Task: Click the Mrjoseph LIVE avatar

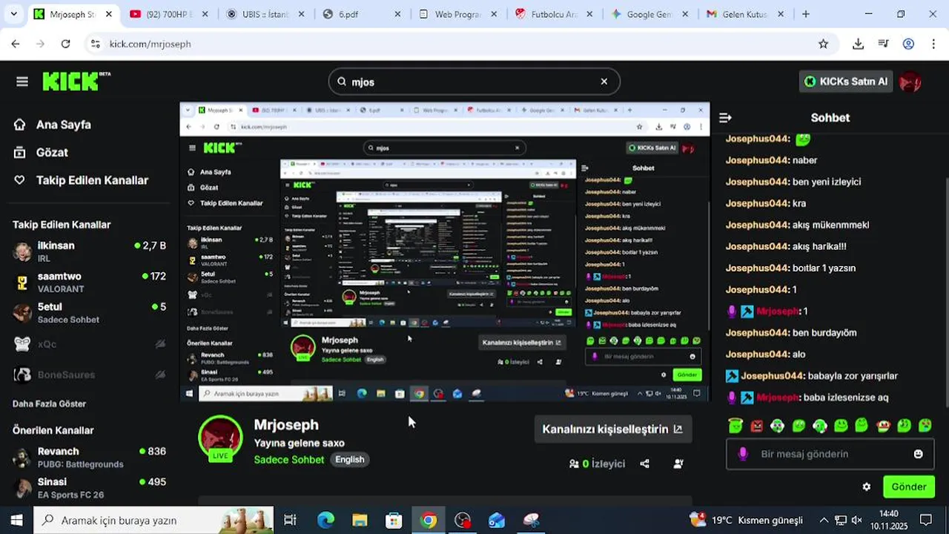Action: 220,438
